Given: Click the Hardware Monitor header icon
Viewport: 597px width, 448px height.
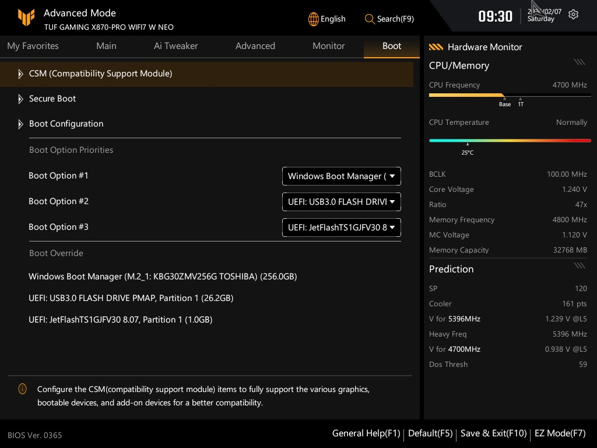Looking at the screenshot, I should 436,47.
